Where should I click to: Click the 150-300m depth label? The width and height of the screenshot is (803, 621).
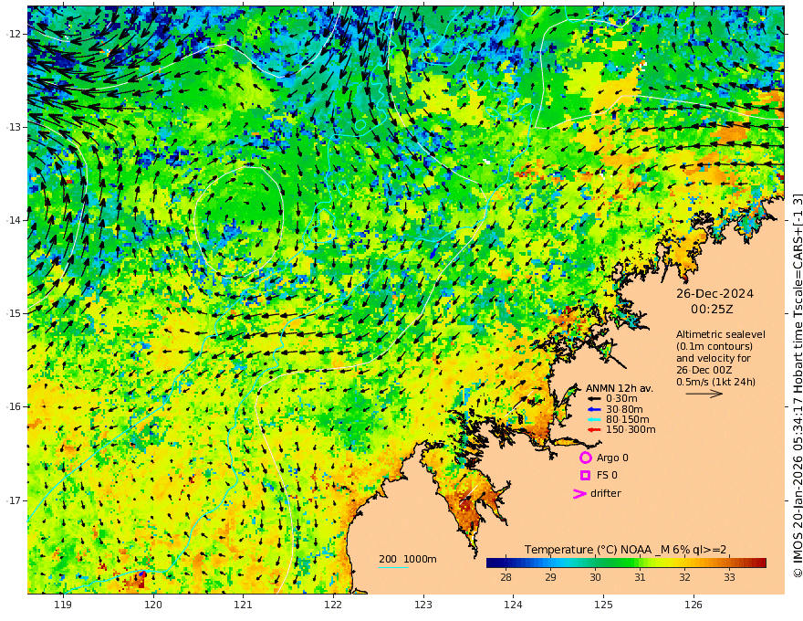(x=631, y=430)
